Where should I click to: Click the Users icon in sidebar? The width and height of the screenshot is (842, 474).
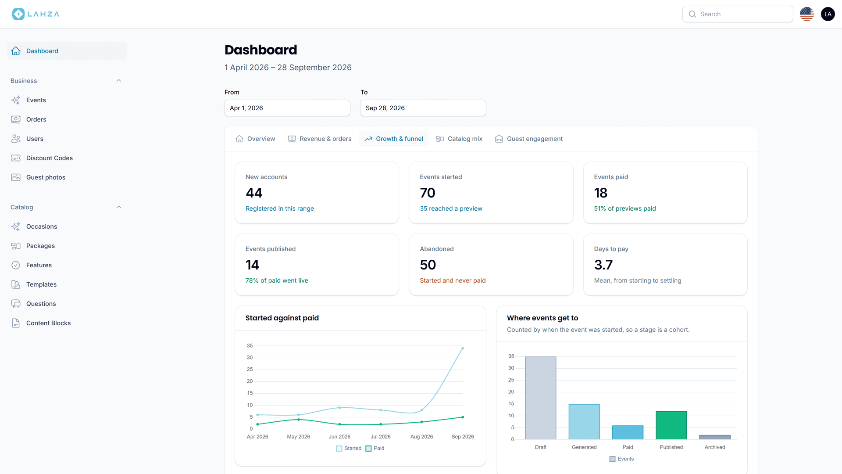(x=16, y=139)
